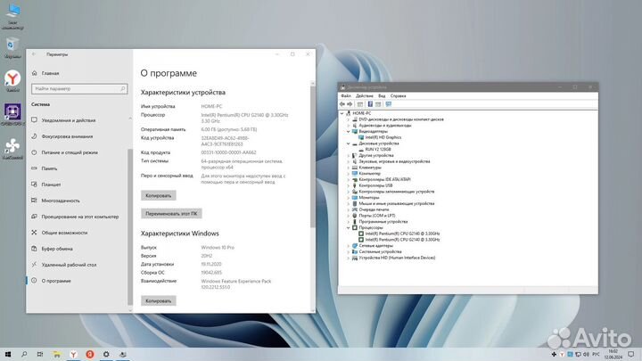Select first Intel Pentium CPU G2140 entry

[402, 234]
